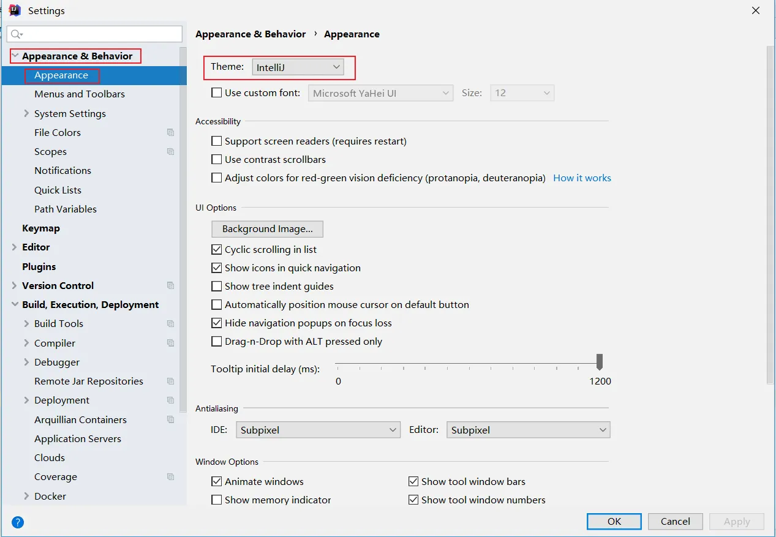Click the project-level icon beside Version Control
The height and width of the screenshot is (537, 776).
[x=170, y=285]
